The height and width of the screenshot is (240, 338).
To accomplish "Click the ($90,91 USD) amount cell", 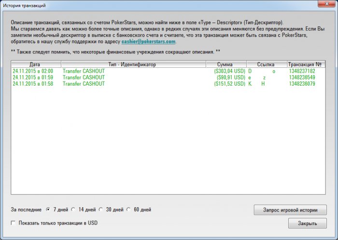I will [231, 77].
